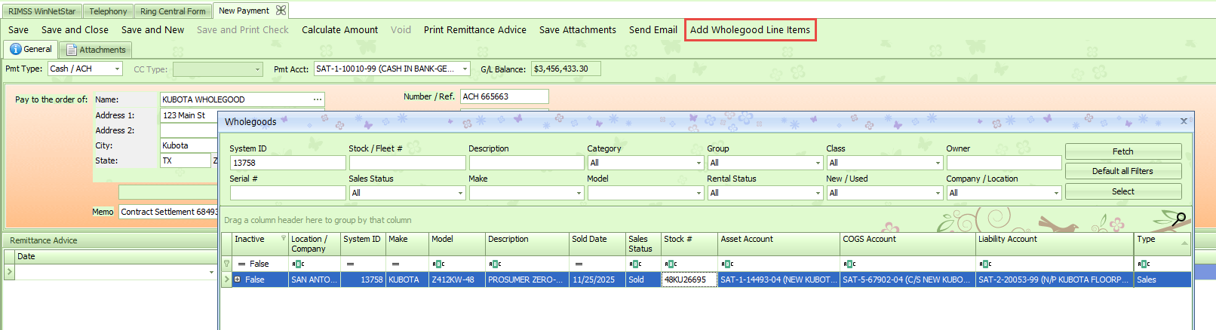1216x330 pixels.
Task: Click the magnifier search icon in Wholegoods grid
Action: pyautogui.click(x=1178, y=219)
